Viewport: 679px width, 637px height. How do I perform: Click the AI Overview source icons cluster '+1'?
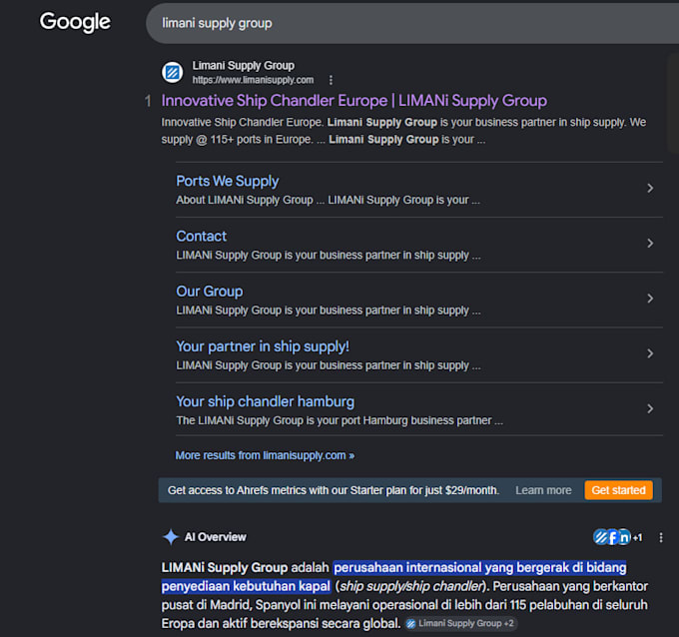click(617, 537)
